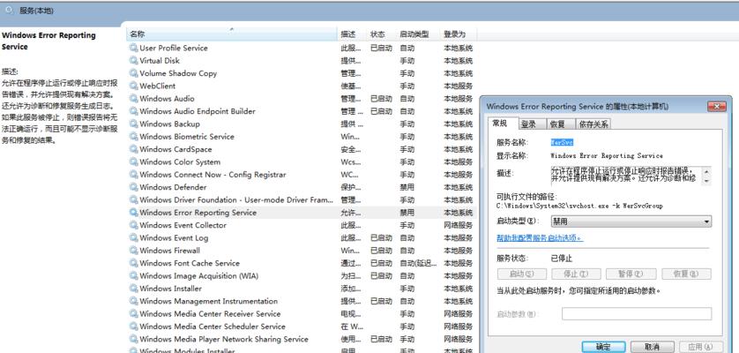739x353 pixels.
Task: Click the 停止 service button
Action: tap(576, 274)
